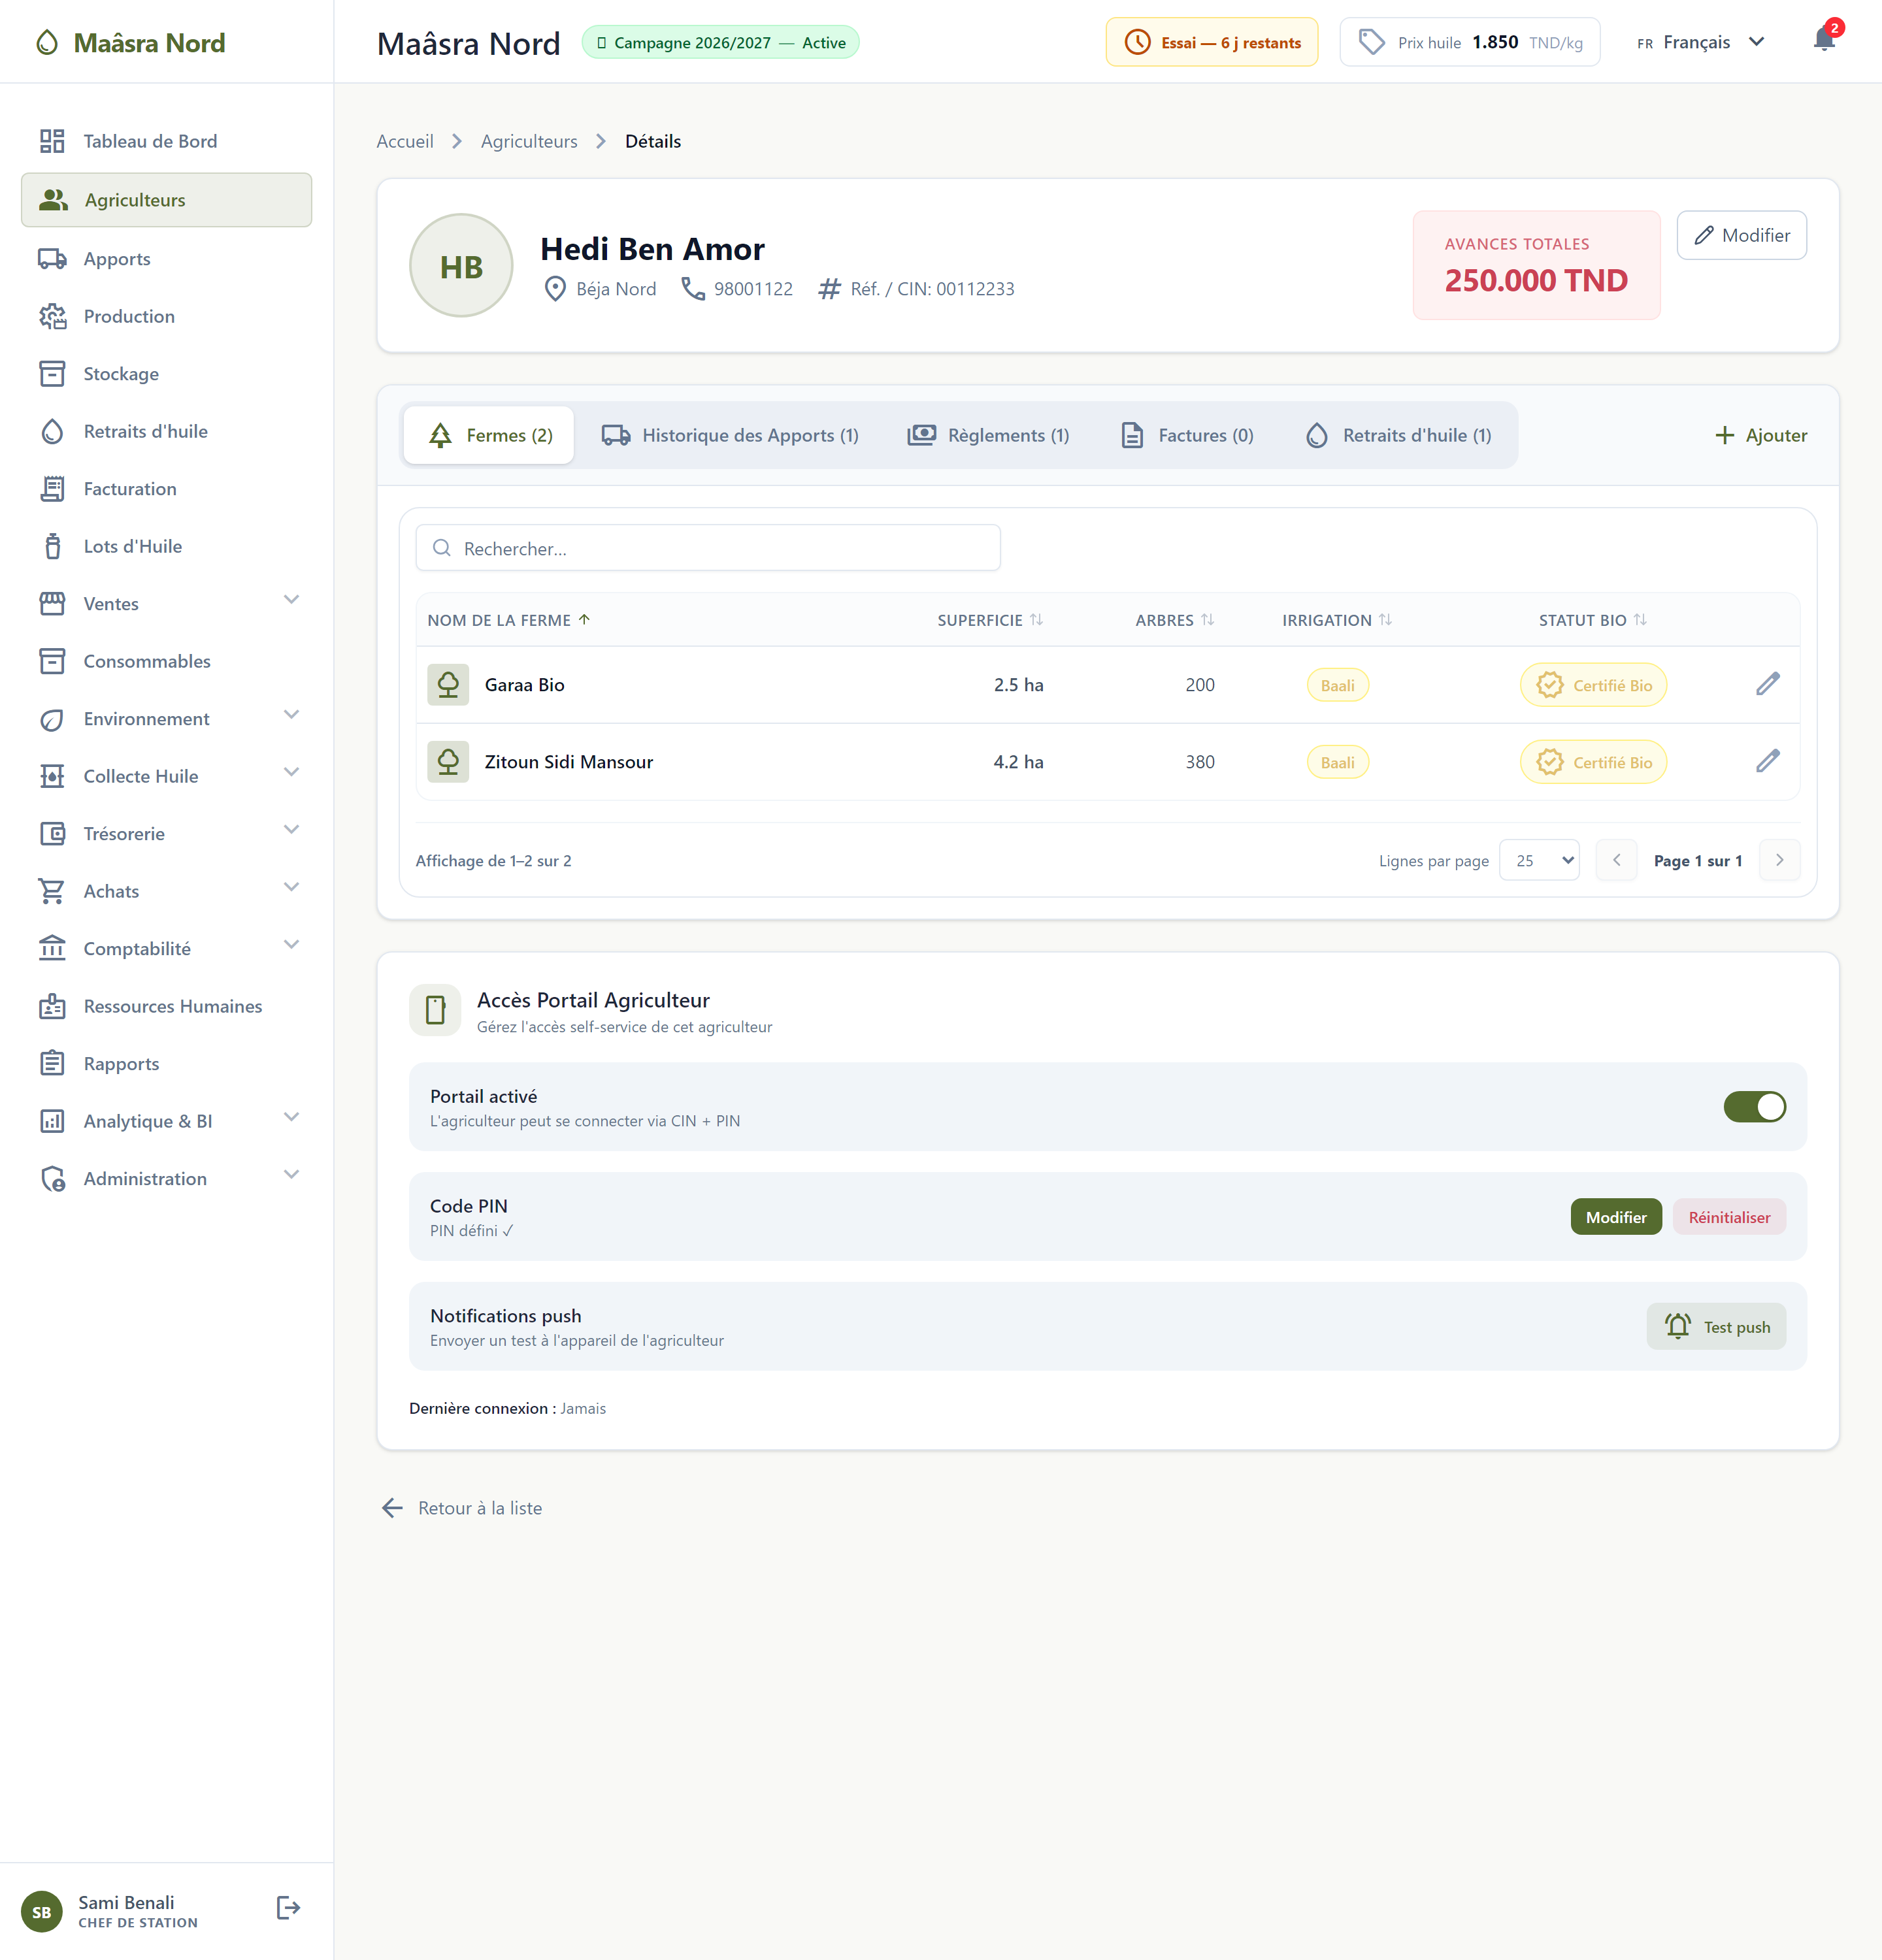1882x1960 pixels.
Task: Click the clock icon in trial badge
Action: pyautogui.click(x=1137, y=42)
